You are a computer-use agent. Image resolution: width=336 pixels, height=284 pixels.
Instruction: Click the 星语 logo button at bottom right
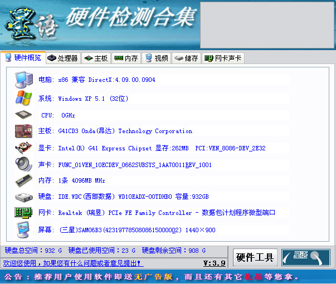coord(305,257)
